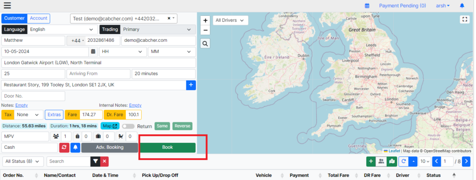The height and width of the screenshot is (180, 476).
Task: Open the Payment Pending (0) link
Action: coord(402,6)
